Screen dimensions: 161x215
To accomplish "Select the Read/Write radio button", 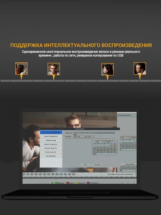I will pos(119,115).
